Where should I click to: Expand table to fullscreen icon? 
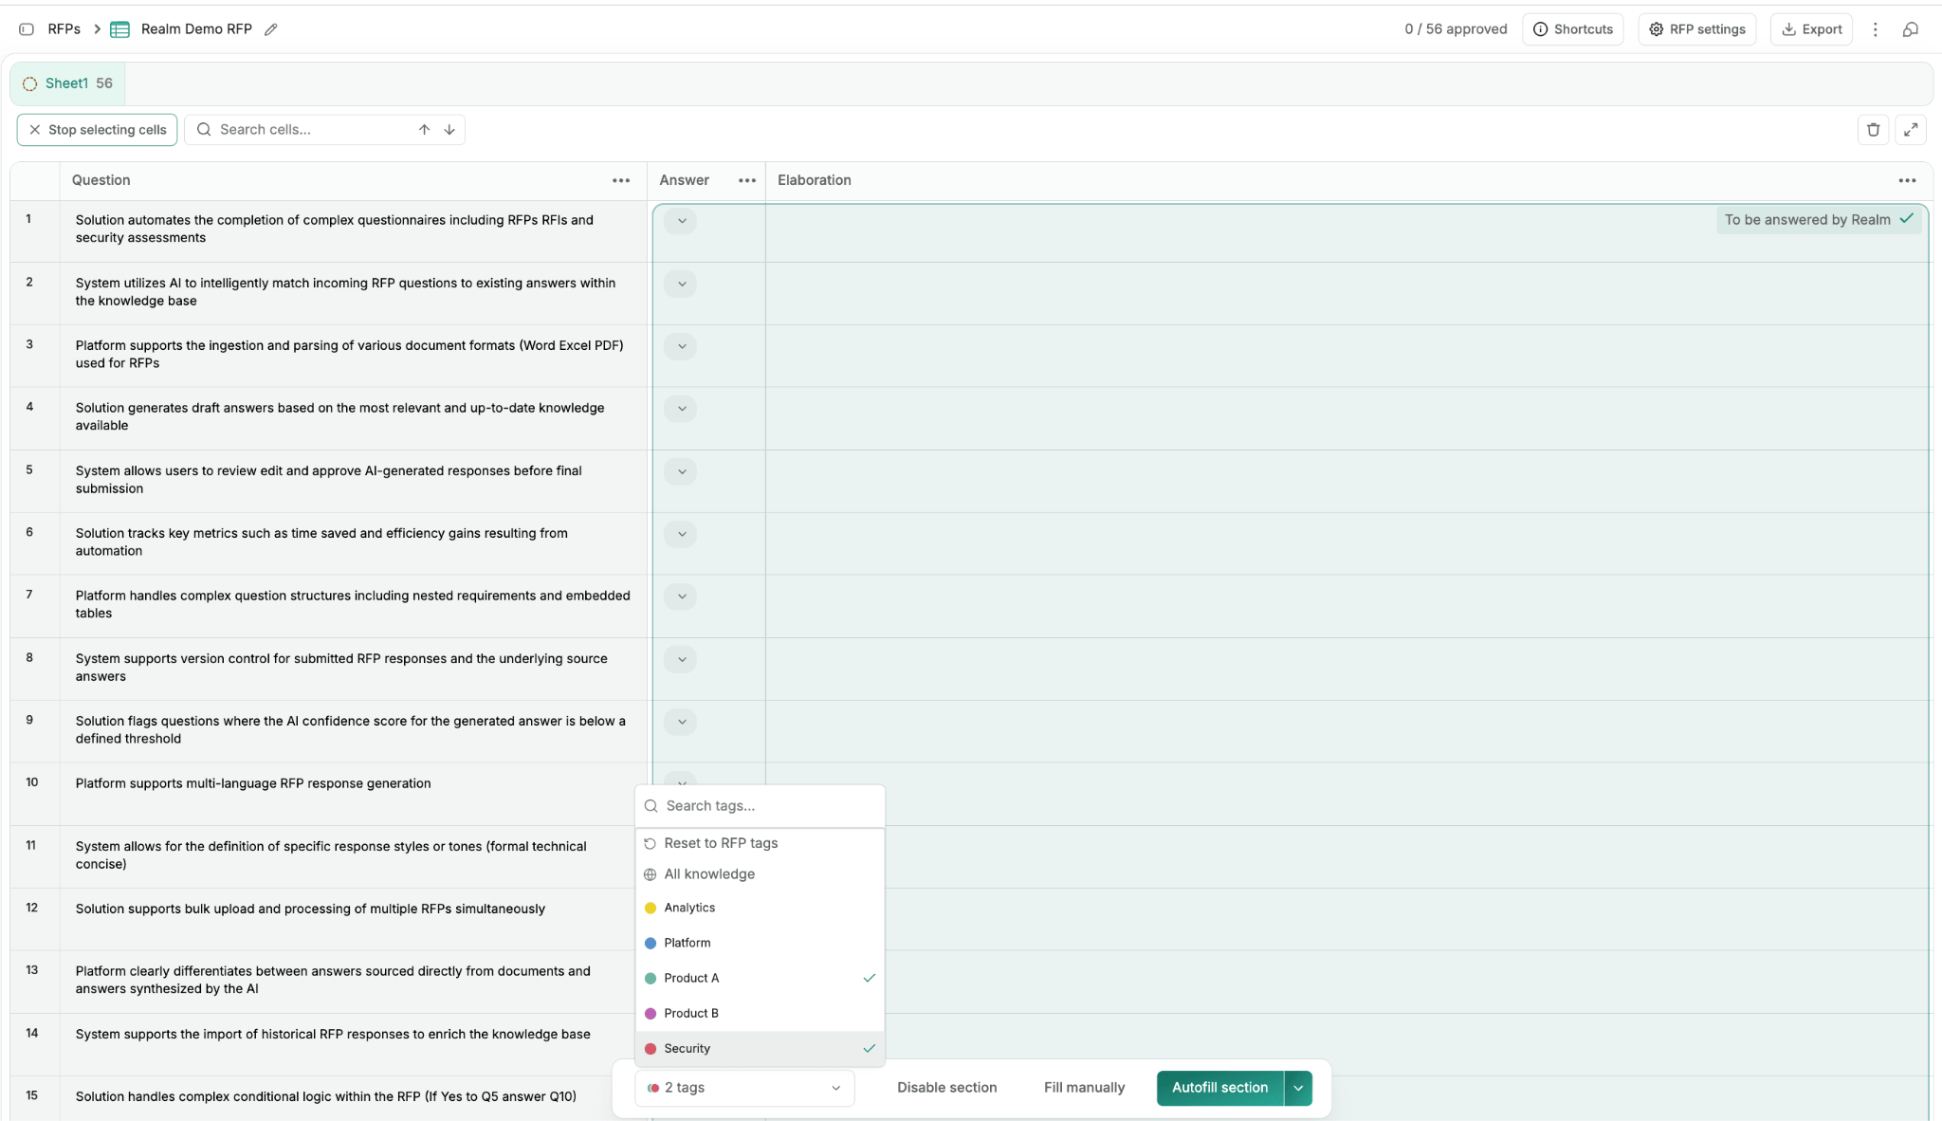pyautogui.click(x=1911, y=130)
